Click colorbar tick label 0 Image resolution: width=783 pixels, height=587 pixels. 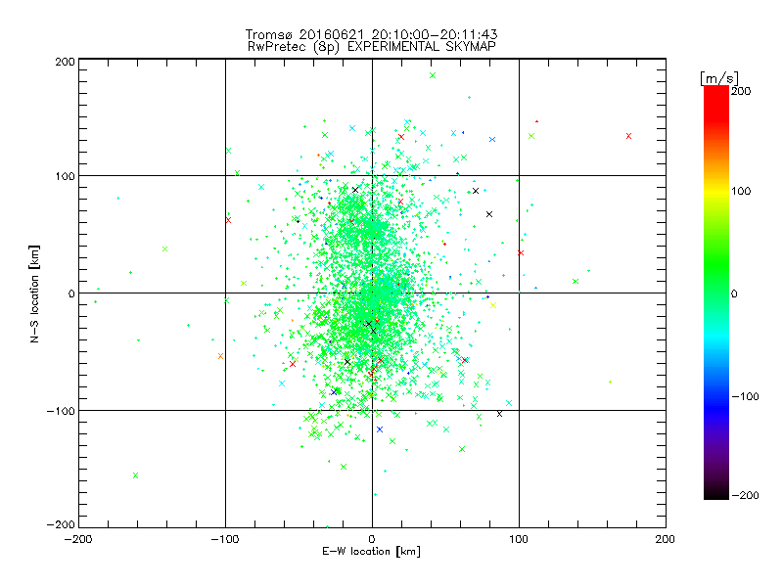[x=734, y=293]
